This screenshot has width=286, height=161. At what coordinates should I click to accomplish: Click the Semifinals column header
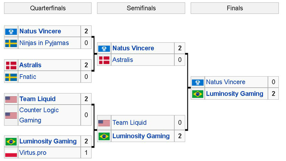141,8
